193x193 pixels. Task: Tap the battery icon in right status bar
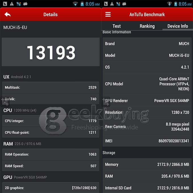pos(176,4)
